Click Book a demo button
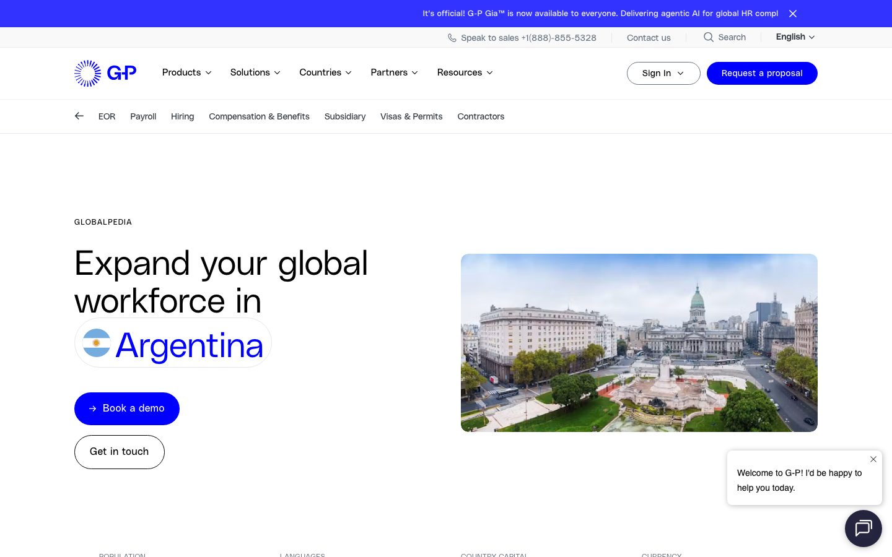This screenshot has height=557, width=892. [x=127, y=408]
